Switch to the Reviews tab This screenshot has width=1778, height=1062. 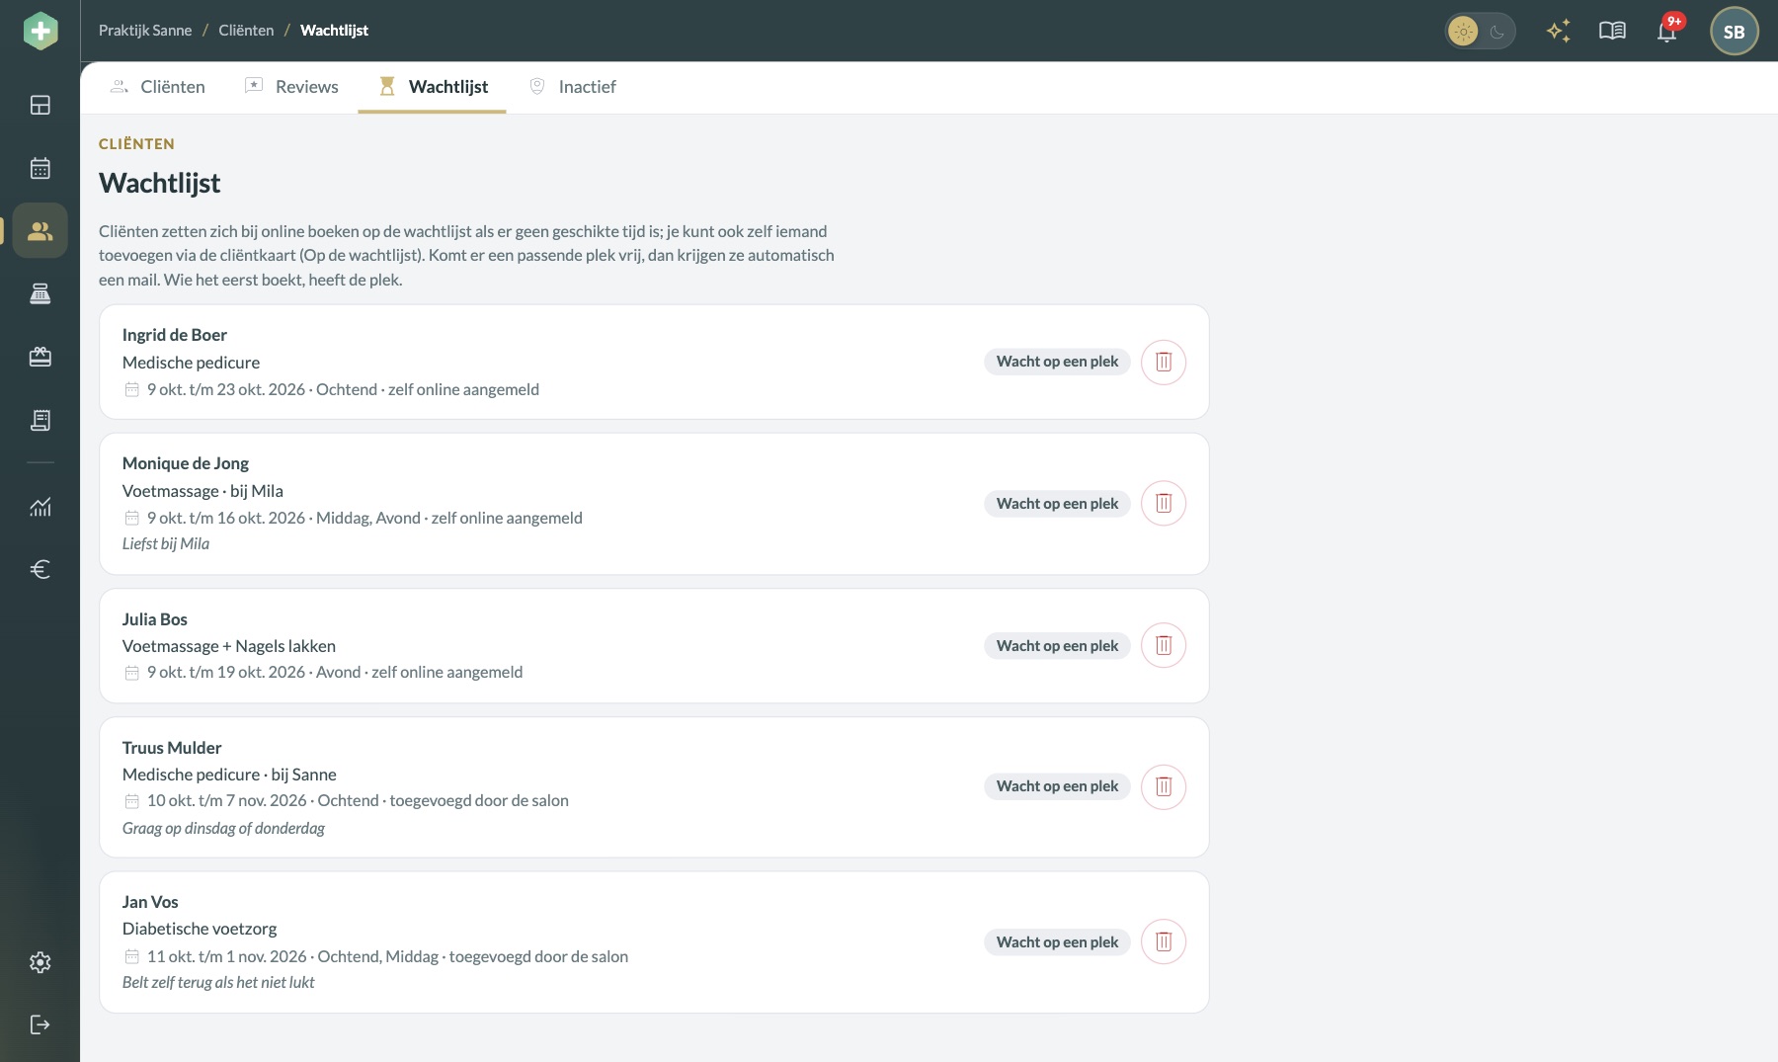coord(291,87)
